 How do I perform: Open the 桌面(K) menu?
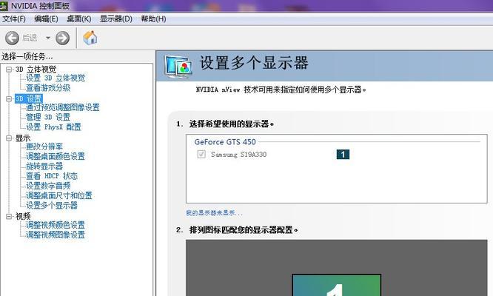click(x=79, y=19)
